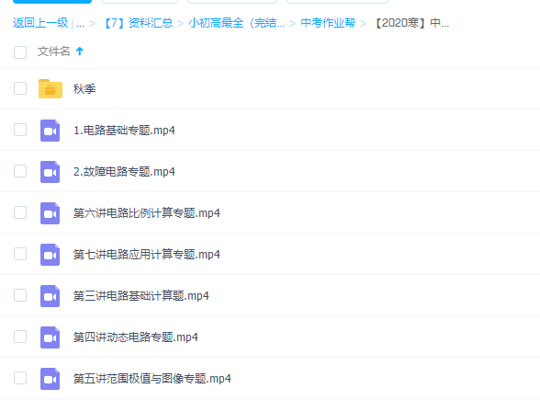Toggle the select-all checkbox beside 文件名
The image size is (540, 400).
(x=20, y=52)
